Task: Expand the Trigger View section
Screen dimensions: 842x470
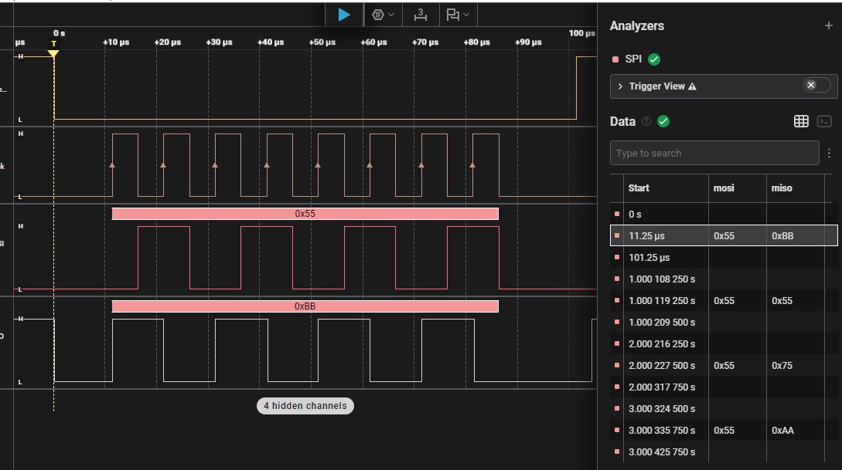Action: [x=620, y=86]
